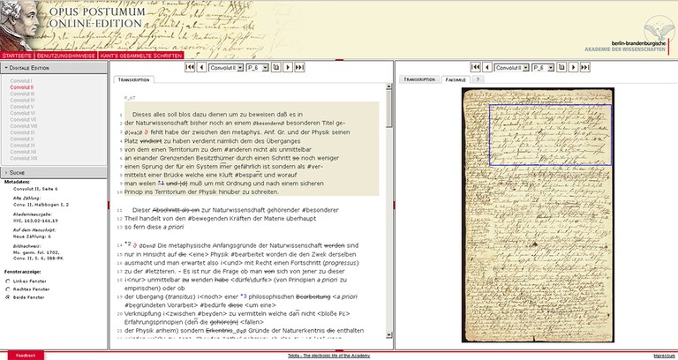Select Convolut VIII in the edition list

pos(24,126)
